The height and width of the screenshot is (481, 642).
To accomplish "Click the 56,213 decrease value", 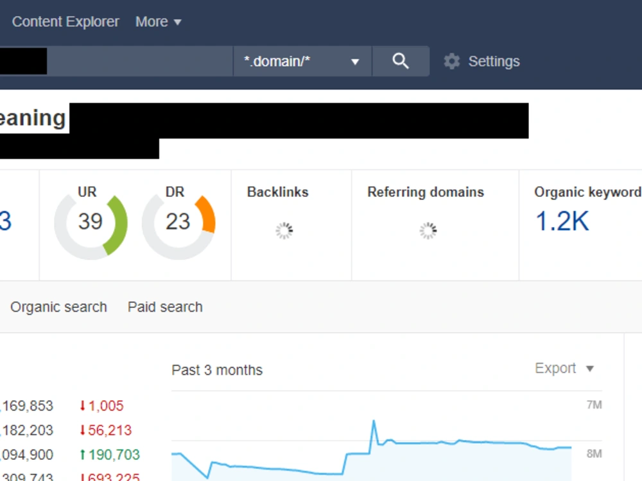I will tap(106, 430).
